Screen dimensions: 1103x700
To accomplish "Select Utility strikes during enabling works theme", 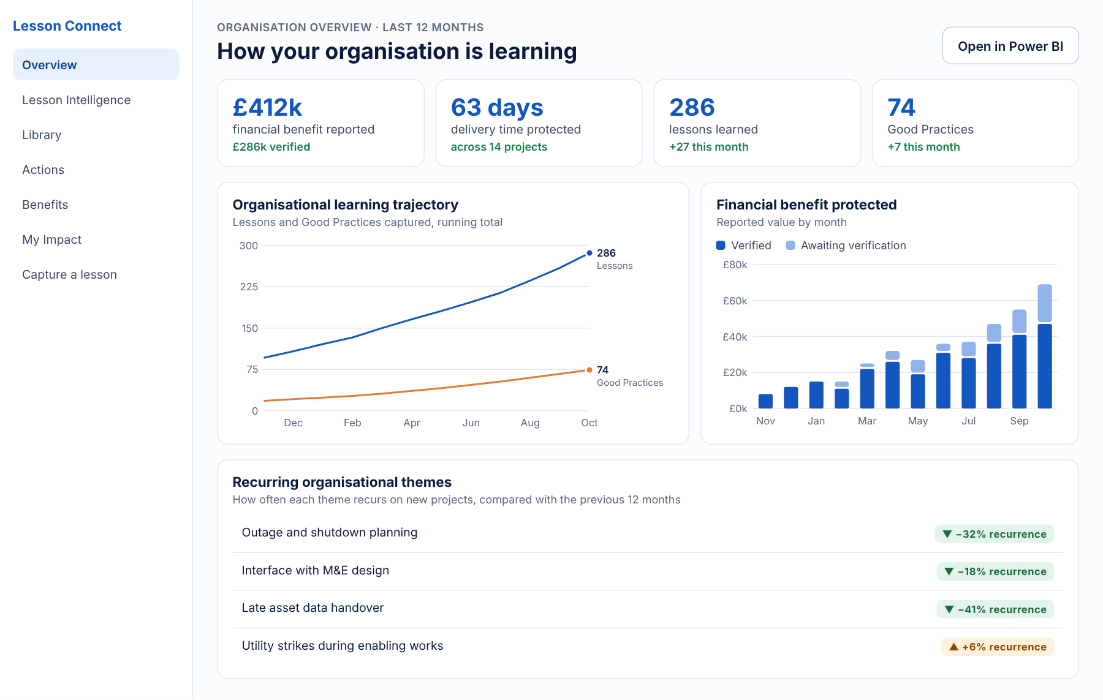I will [648, 646].
